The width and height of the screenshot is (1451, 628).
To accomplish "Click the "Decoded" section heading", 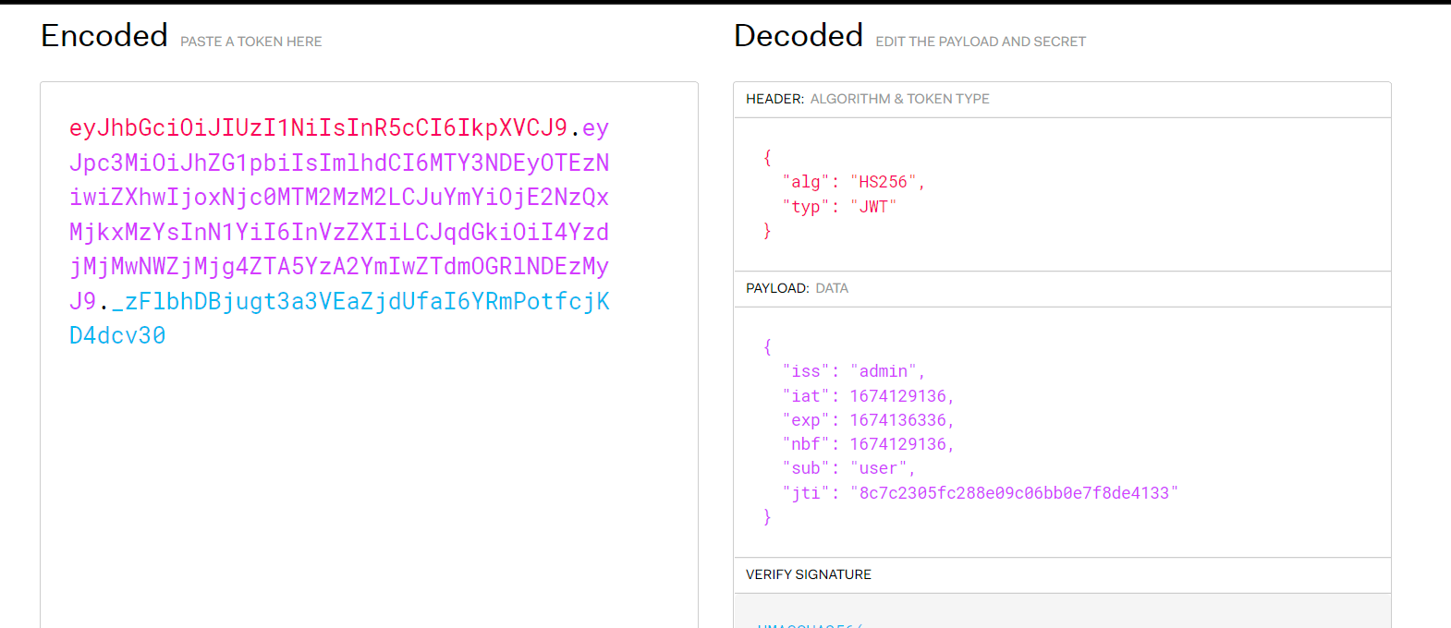I will (799, 36).
